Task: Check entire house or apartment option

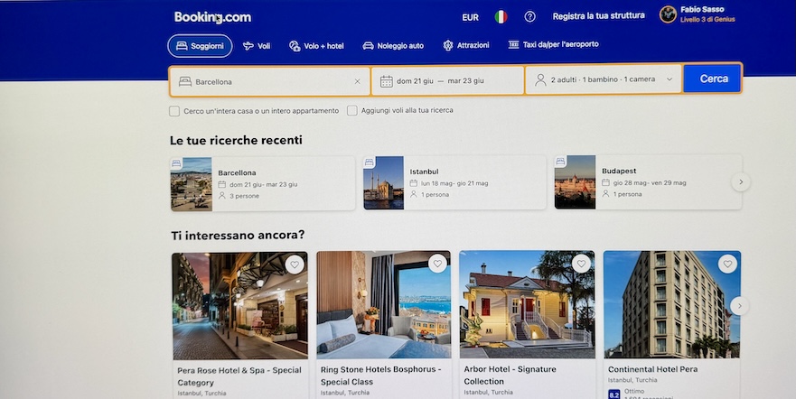Action: (174, 111)
